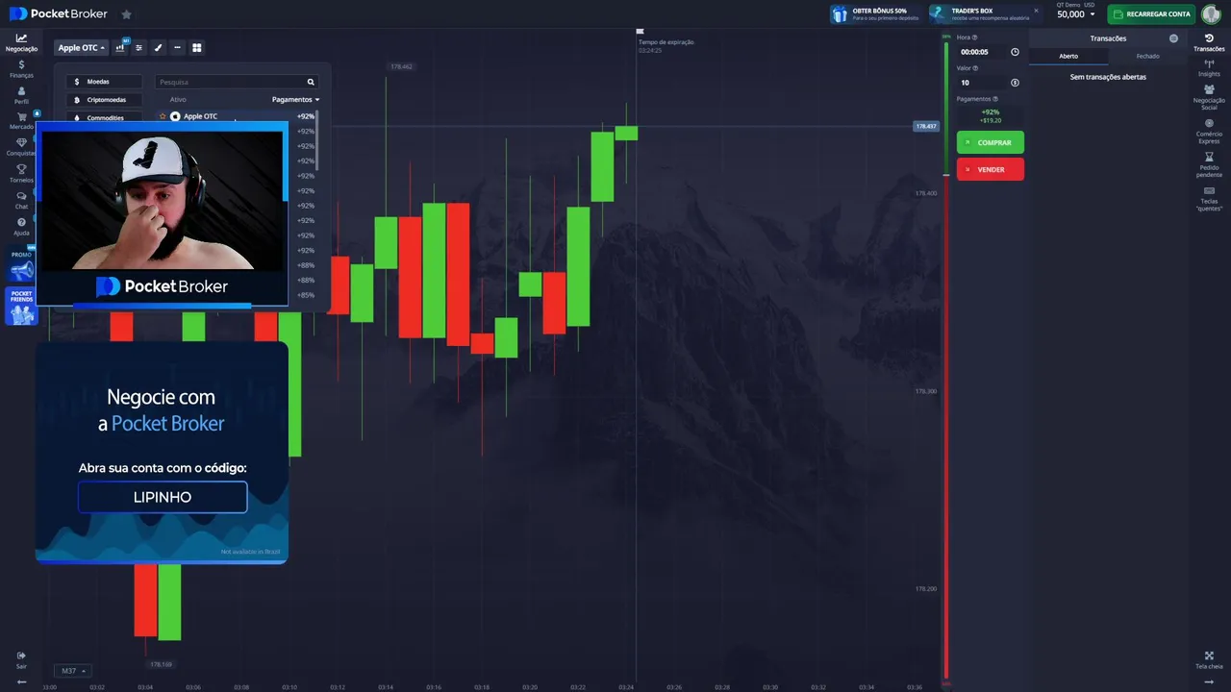Open the multi-chart grid layout
Viewport: 1231px width, 692px height.
[196, 47]
